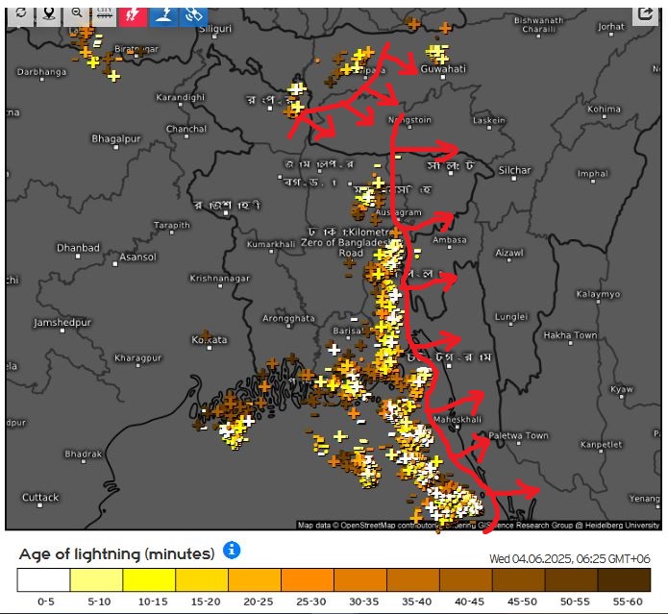The height and width of the screenshot is (614, 668).
Task: Click the white 0-5 minutes swatch
Action: click(x=44, y=580)
